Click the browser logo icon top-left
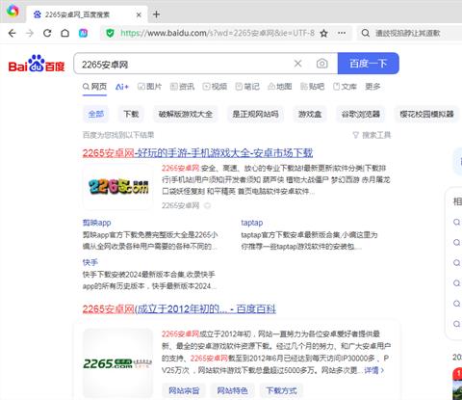The width and height of the screenshot is (462, 400). [x=13, y=12]
